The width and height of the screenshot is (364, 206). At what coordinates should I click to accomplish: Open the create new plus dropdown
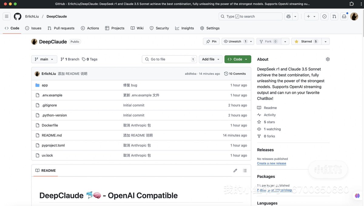pos(311,16)
